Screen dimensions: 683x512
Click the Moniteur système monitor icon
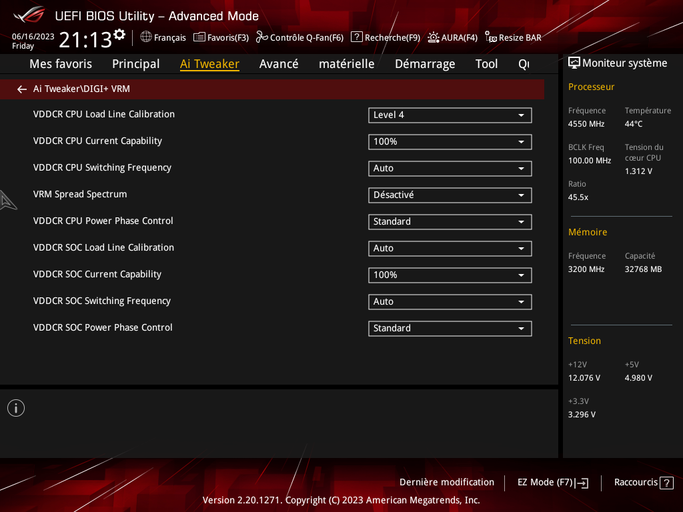574,63
